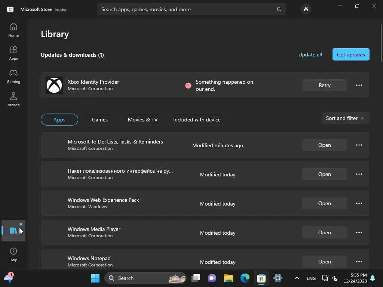Open the network status tray icon
Image resolution: width=383 pixels, height=287 pixels.
click(x=325, y=278)
